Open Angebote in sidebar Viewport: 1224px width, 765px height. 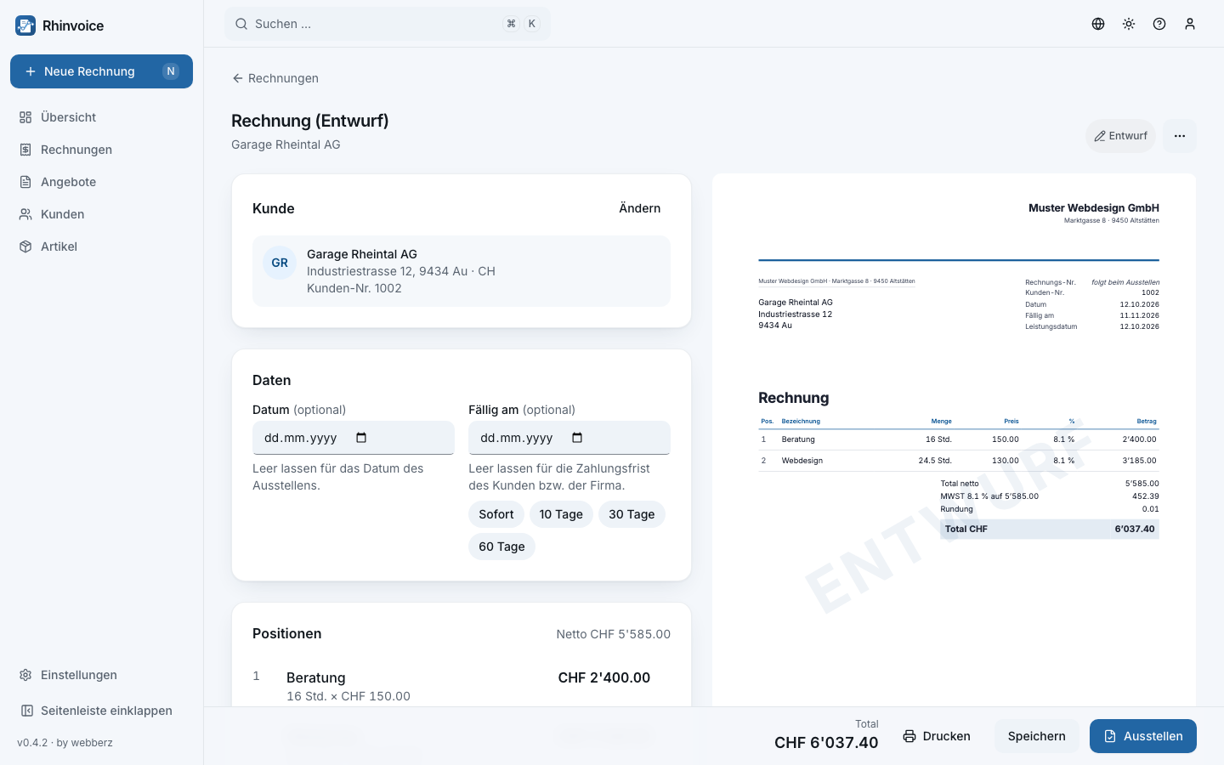(101, 182)
